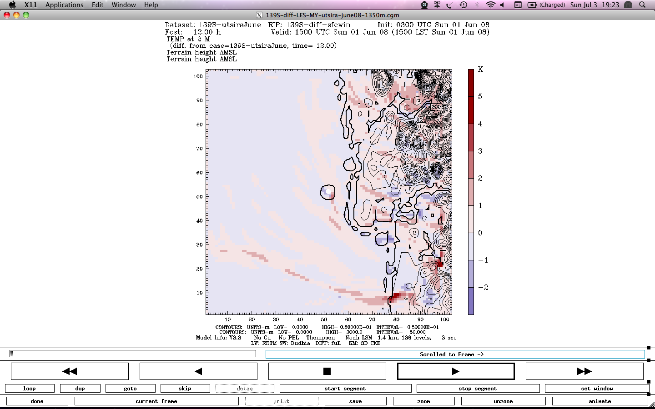Step back one frame with left arrow
This screenshot has width=655, height=409.
pos(198,371)
